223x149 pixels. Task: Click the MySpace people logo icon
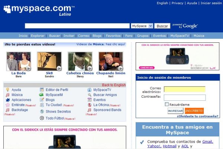tap(7, 9)
